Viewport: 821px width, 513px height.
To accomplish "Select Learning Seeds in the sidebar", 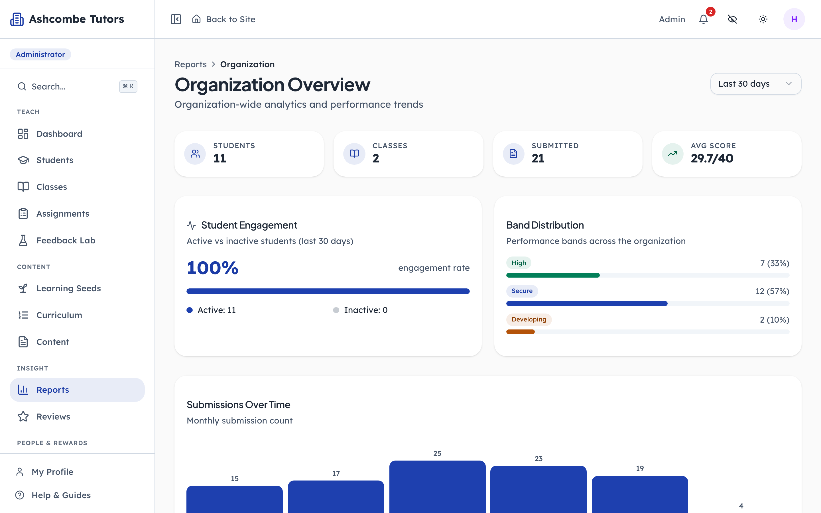I will 77,288.
